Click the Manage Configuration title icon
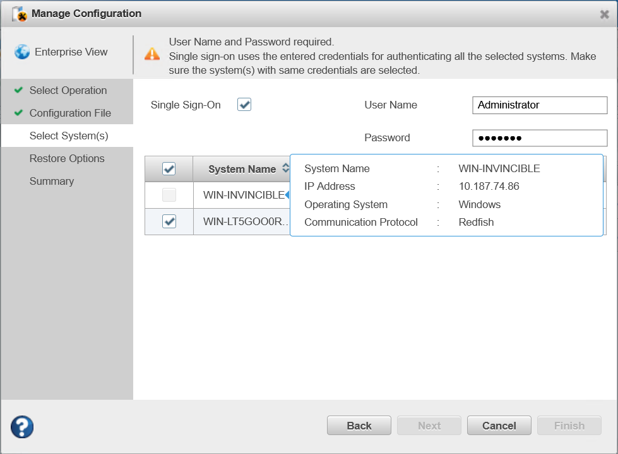The image size is (618, 454). 20,14
